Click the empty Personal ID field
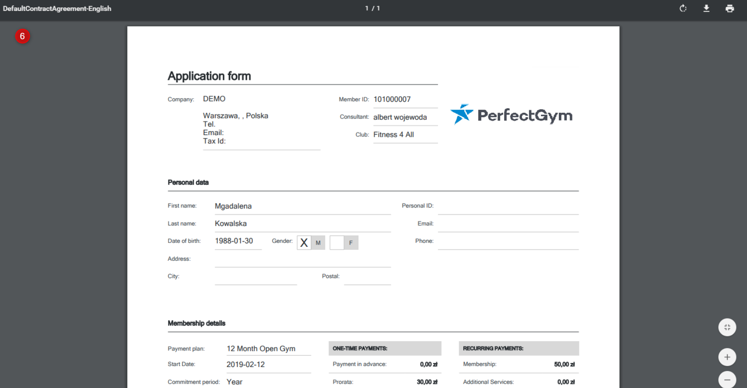The image size is (747, 388). tap(508, 206)
